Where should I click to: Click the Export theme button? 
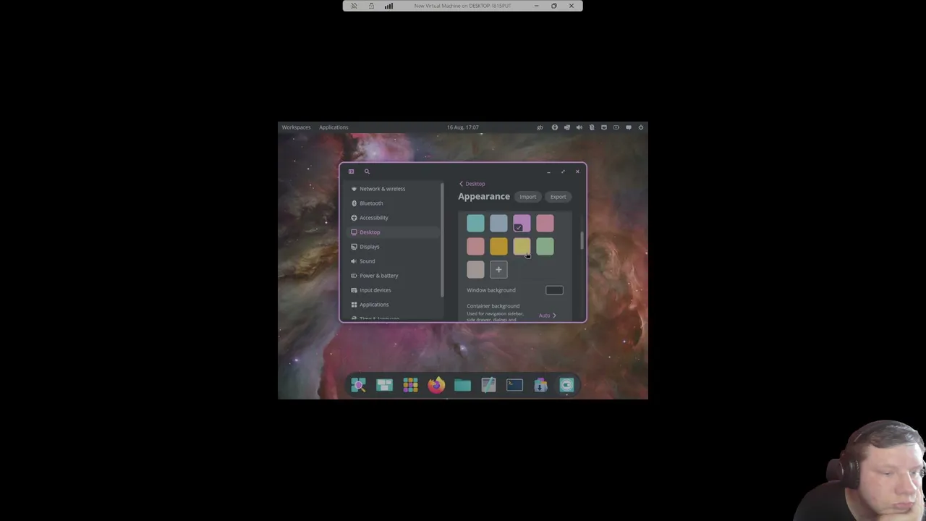point(558,197)
